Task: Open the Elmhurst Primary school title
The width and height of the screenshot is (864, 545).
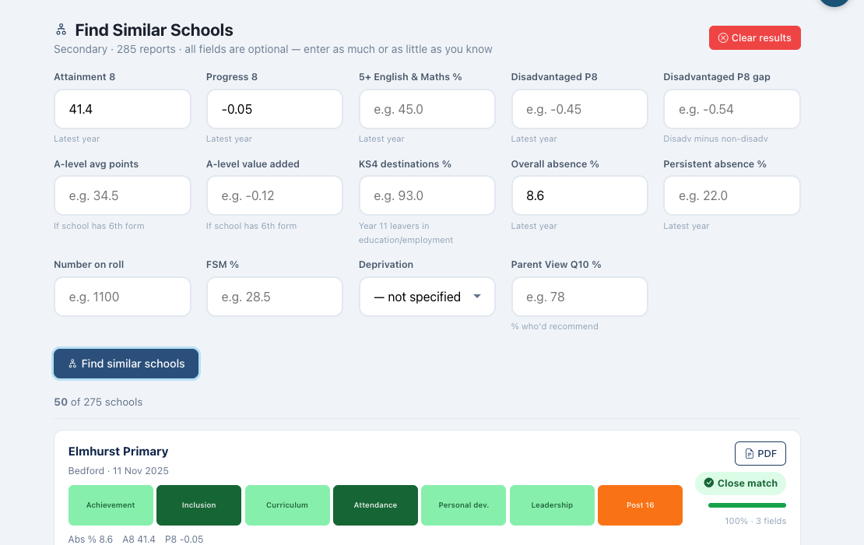Action: point(118,452)
